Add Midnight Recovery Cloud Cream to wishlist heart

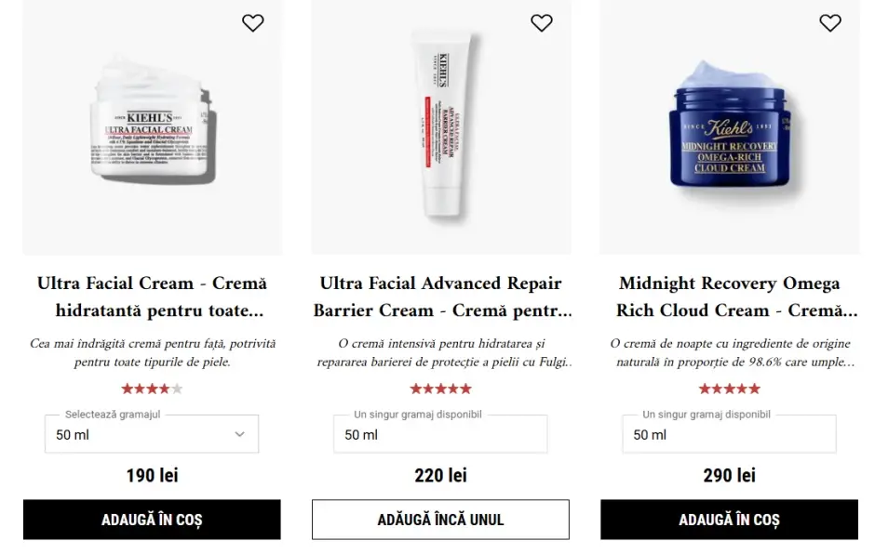pyautogui.click(x=830, y=23)
